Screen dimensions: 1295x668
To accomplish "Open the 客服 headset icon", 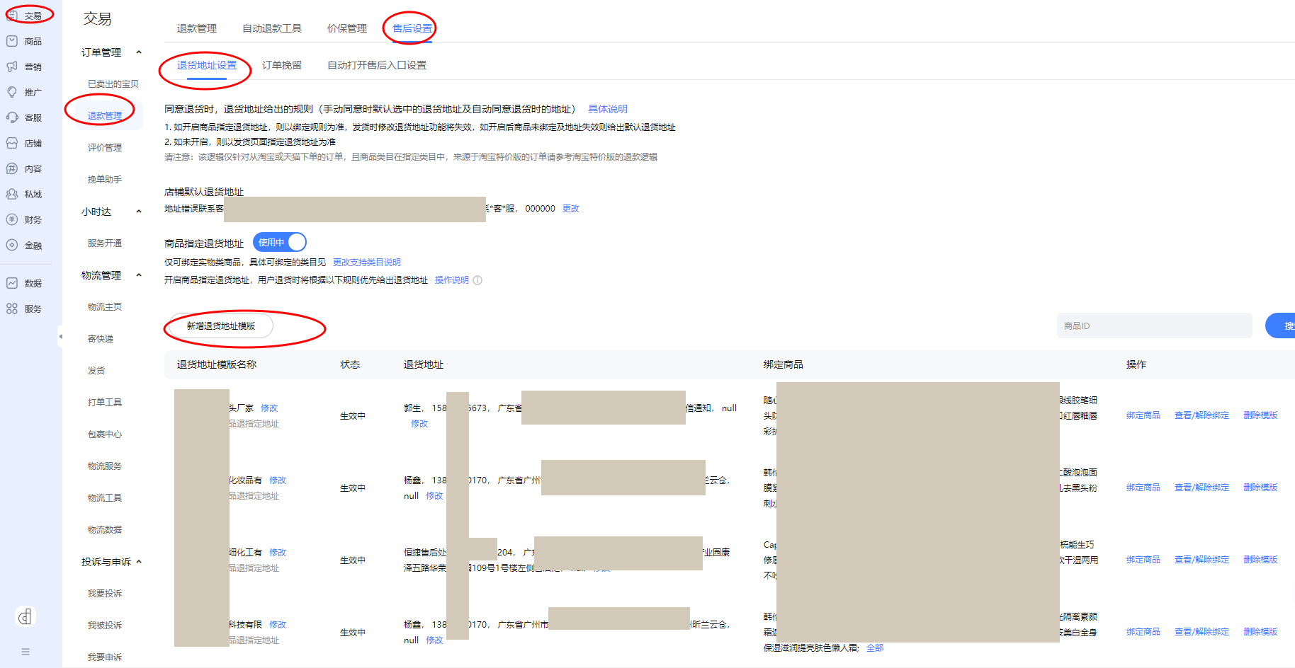I will (x=12, y=117).
